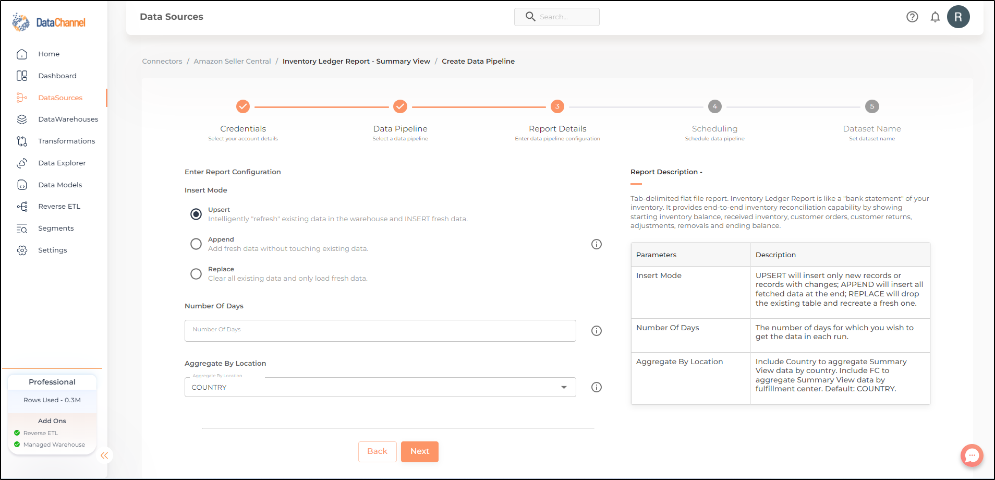Image resolution: width=995 pixels, height=480 pixels.
Task: Click the Number Of Days table parameter cell
Action: 690,335
